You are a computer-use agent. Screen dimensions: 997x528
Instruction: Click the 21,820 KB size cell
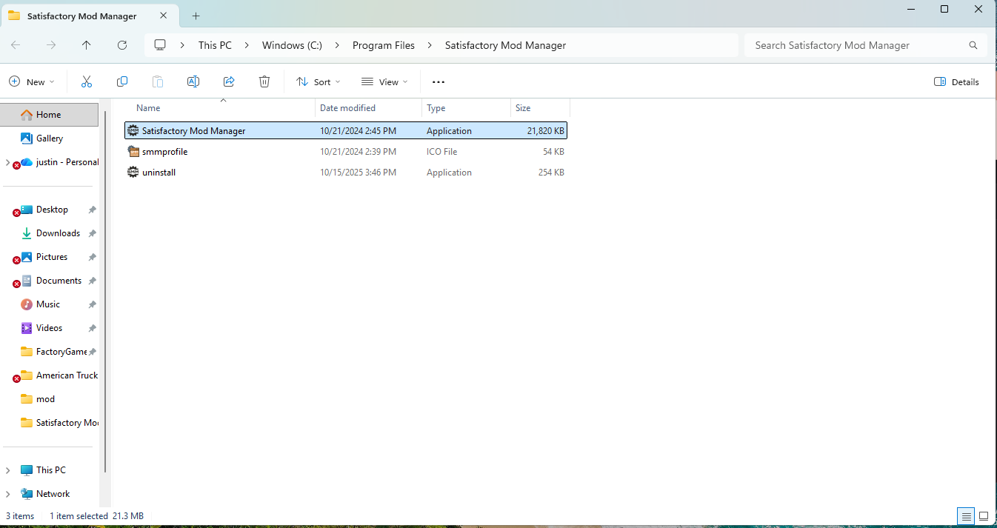point(546,131)
